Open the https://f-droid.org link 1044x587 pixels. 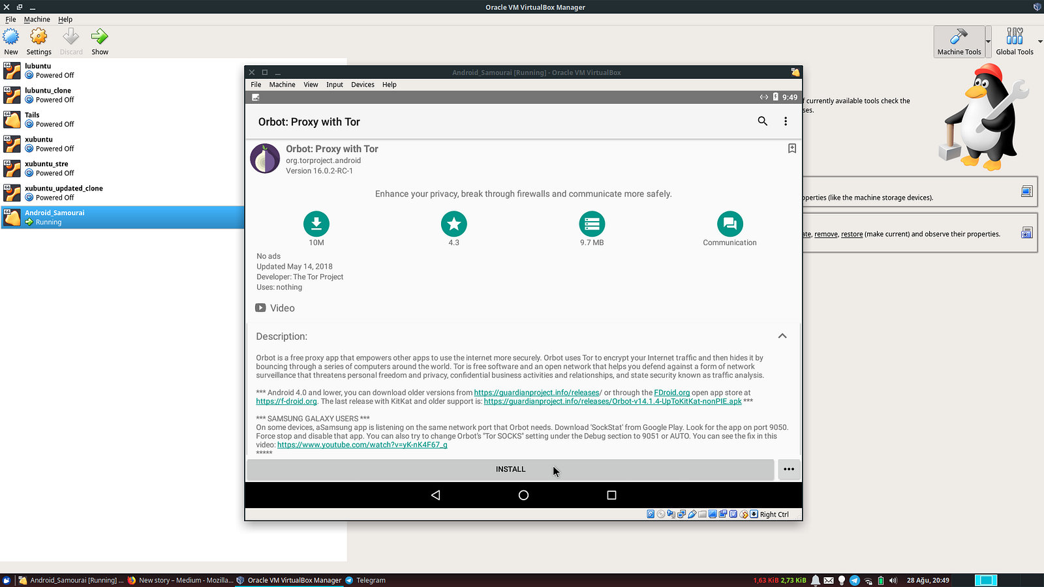[x=286, y=401]
